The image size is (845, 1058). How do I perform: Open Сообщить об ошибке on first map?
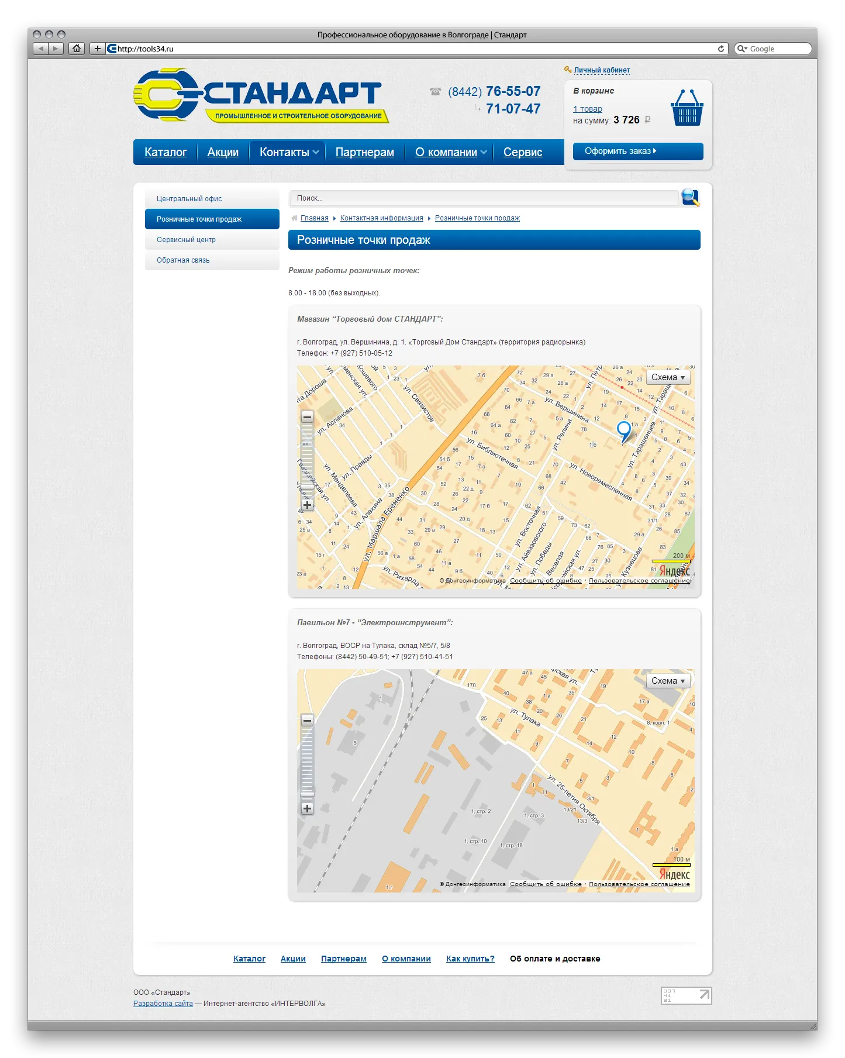pos(546,581)
